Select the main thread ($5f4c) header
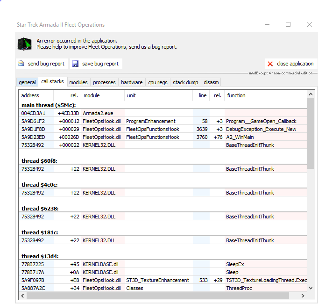 point(49,105)
